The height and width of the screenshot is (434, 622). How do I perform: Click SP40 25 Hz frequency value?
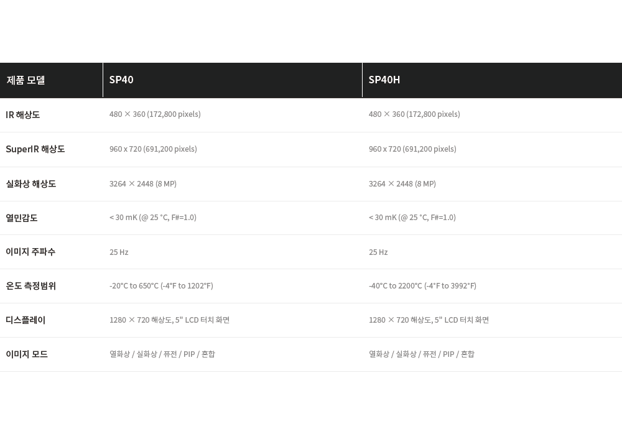tap(119, 252)
